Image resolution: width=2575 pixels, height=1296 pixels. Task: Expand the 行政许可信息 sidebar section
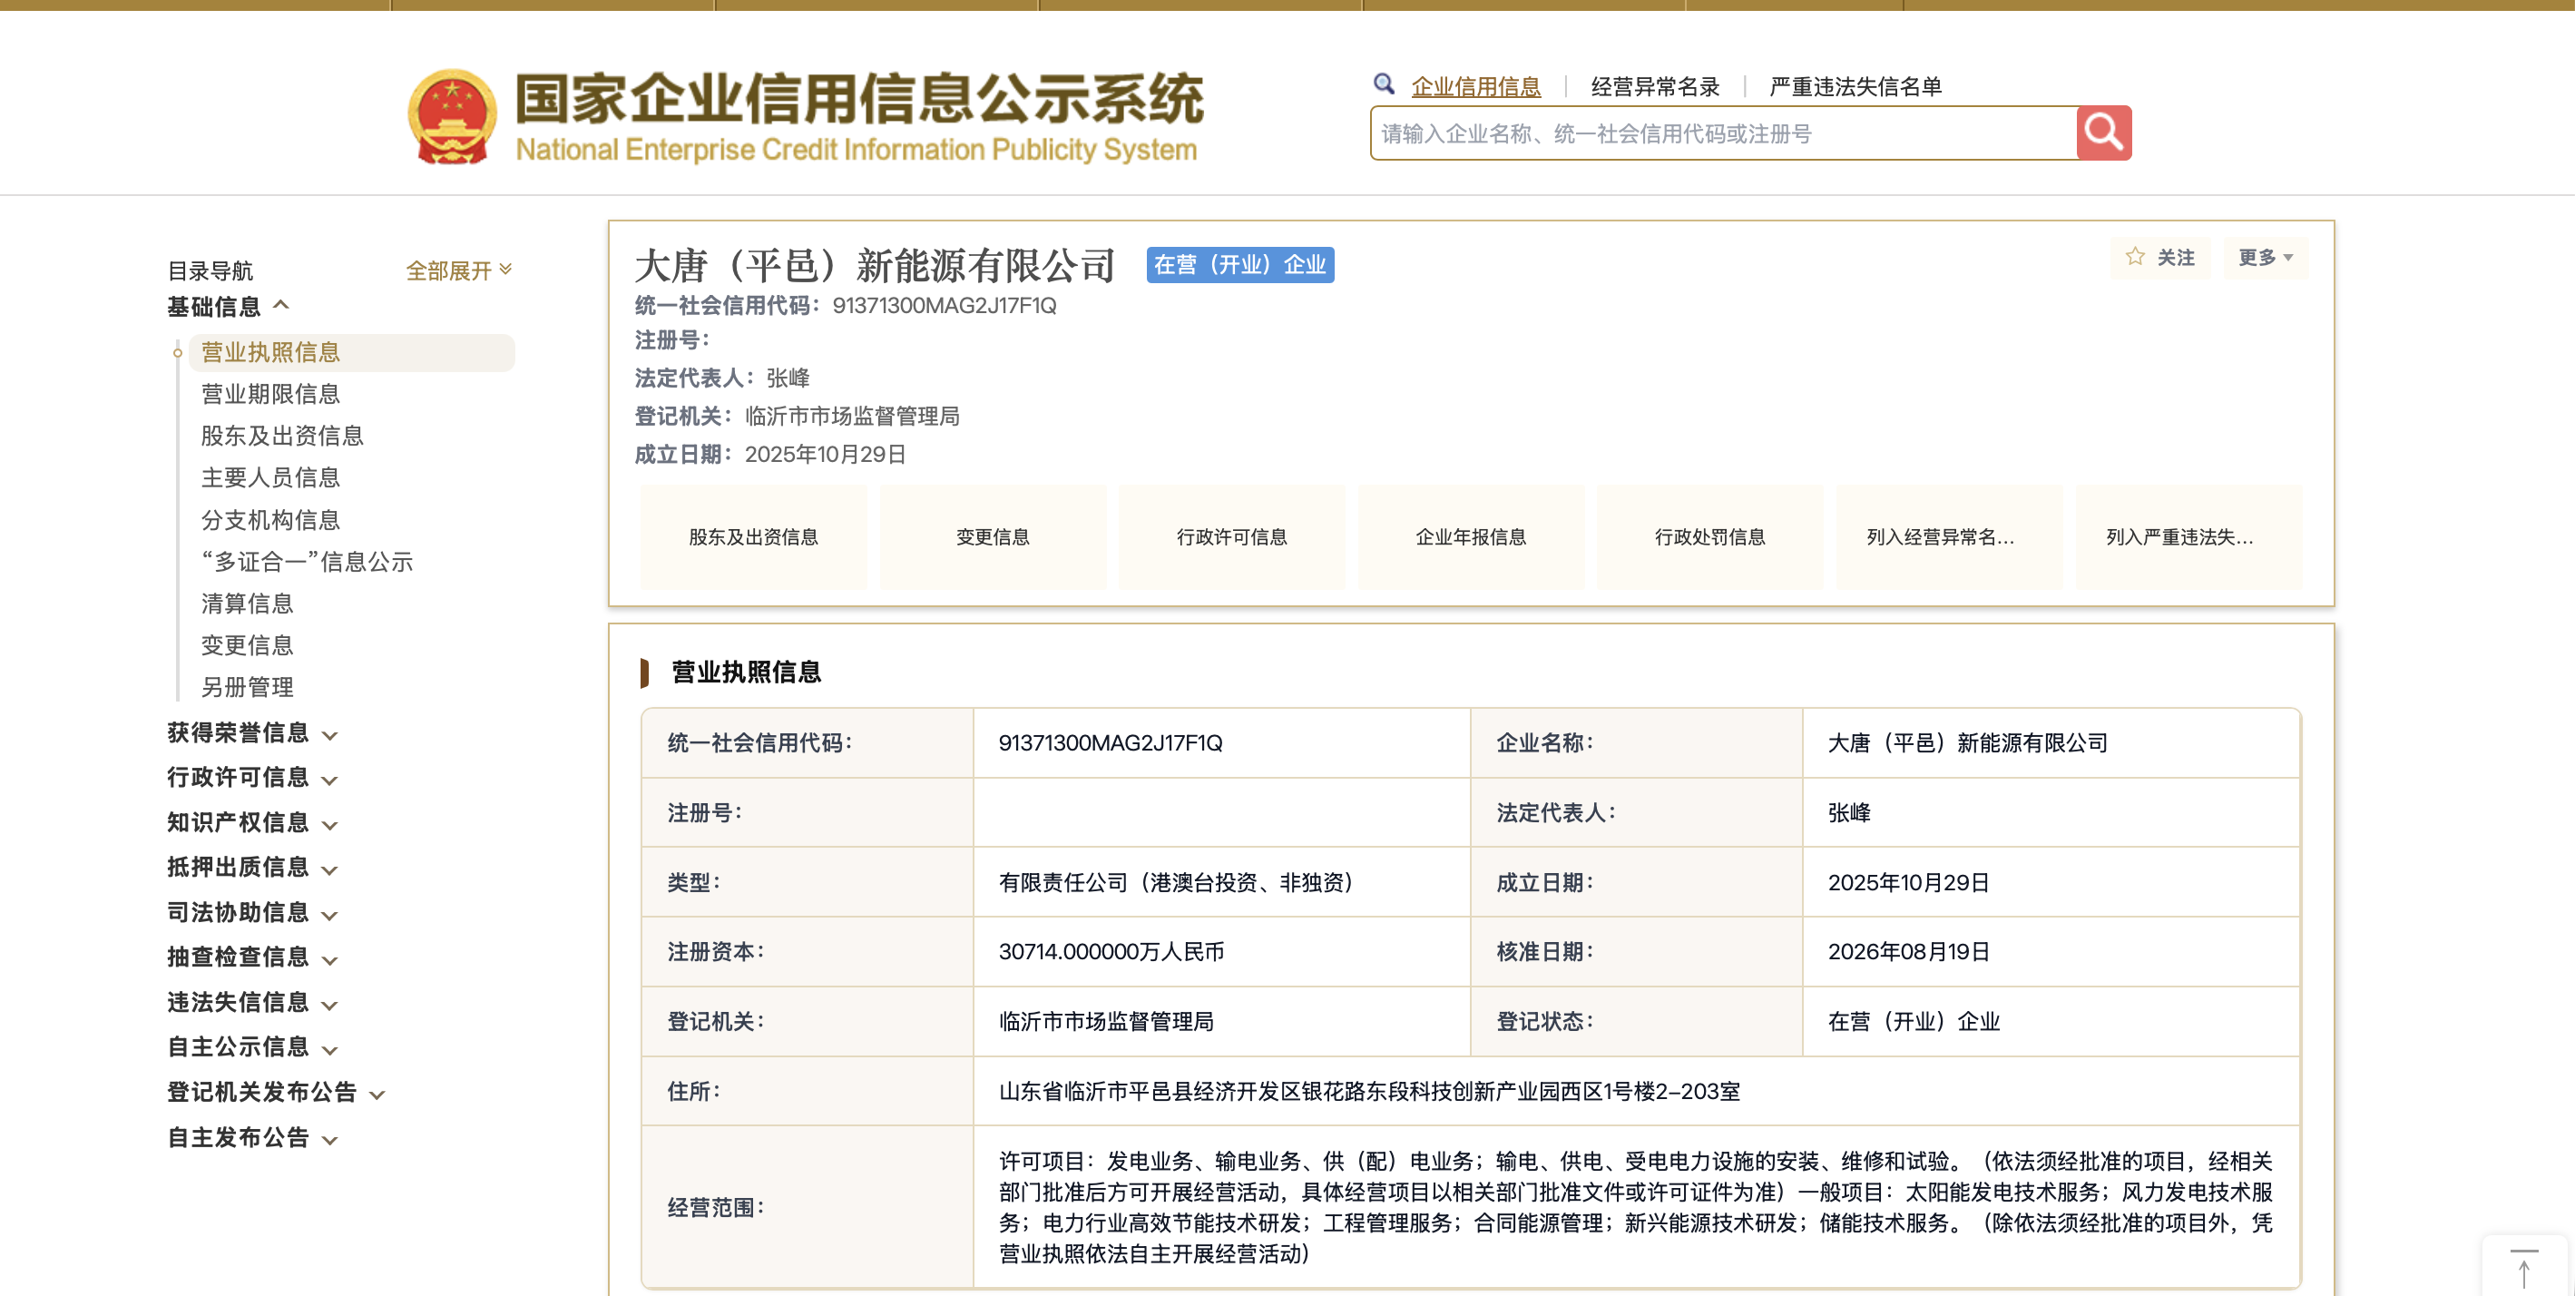[253, 778]
